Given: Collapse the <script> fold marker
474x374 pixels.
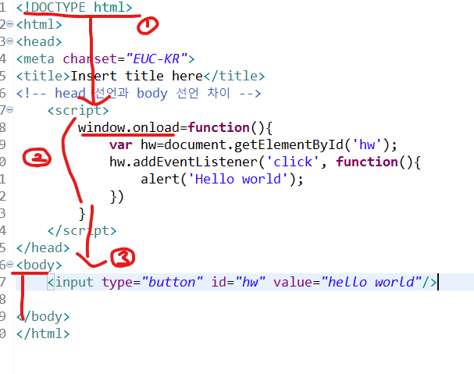Looking at the screenshot, I should pos(10,110).
